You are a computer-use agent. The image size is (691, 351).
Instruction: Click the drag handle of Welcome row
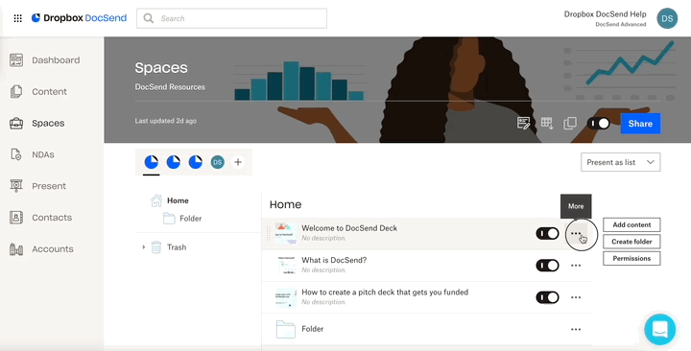click(x=269, y=233)
